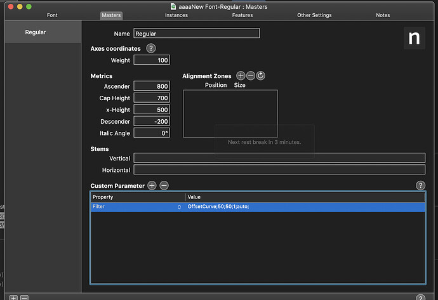Screen dimensions: 438x300
Task: Select the Masters tab
Action: pyautogui.click(x=111, y=15)
